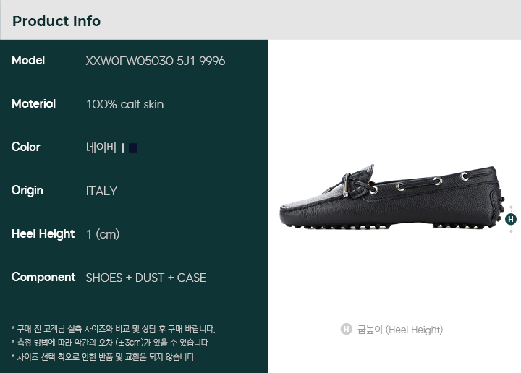Click the Origin label
521x373 pixels.
27,191
